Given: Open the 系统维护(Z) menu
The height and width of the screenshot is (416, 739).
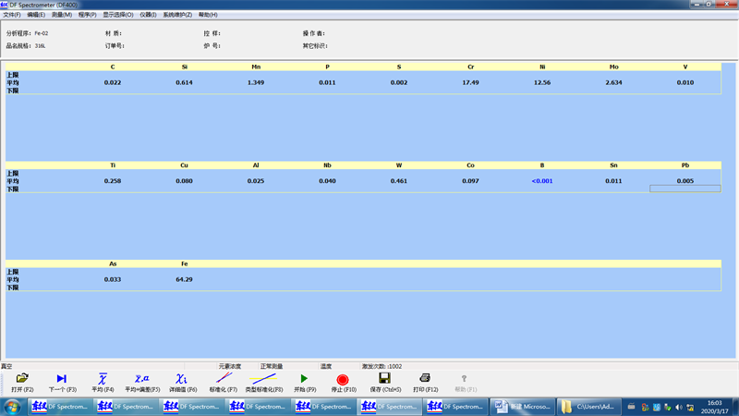Looking at the screenshot, I should (177, 15).
